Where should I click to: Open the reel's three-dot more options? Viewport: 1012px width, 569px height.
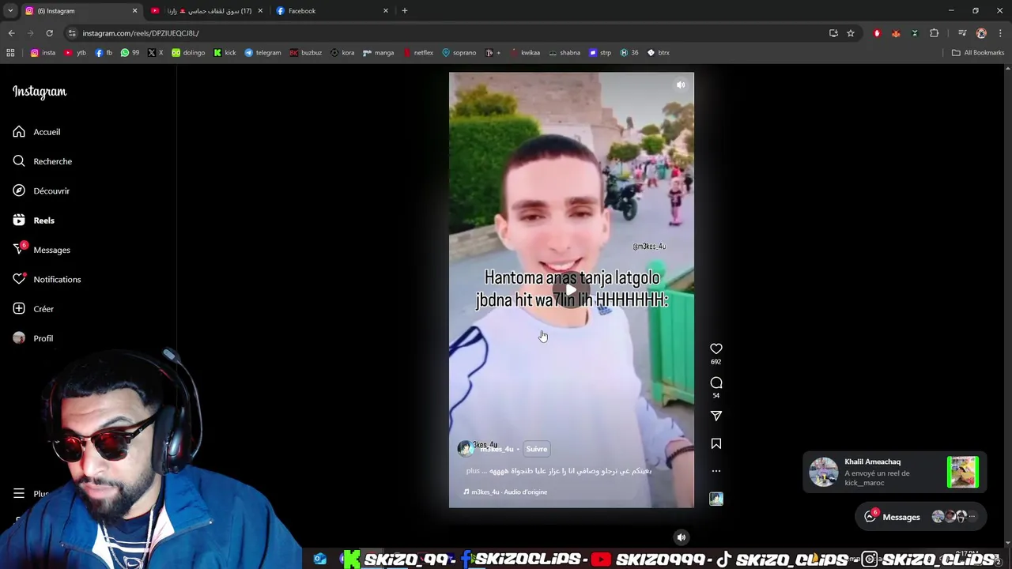pyautogui.click(x=716, y=471)
